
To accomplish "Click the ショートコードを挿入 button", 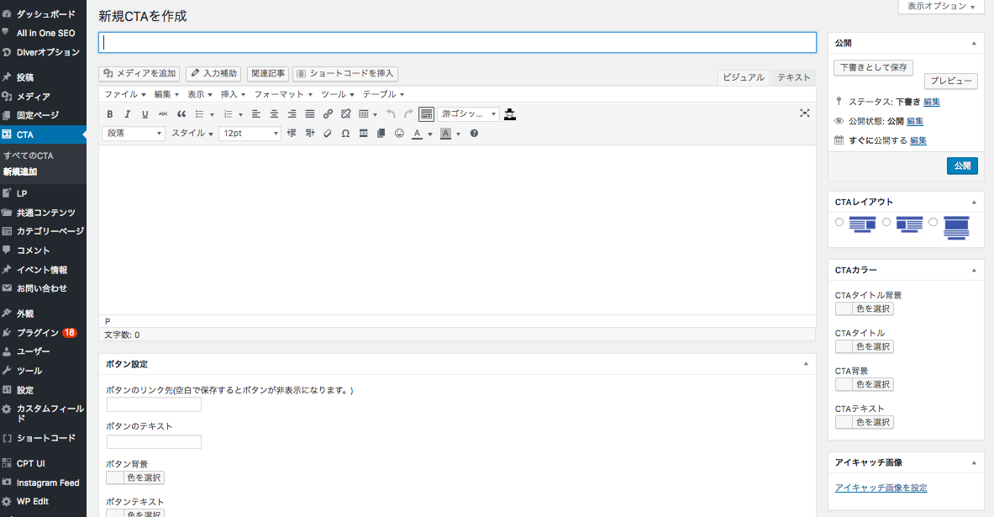I will click(345, 74).
